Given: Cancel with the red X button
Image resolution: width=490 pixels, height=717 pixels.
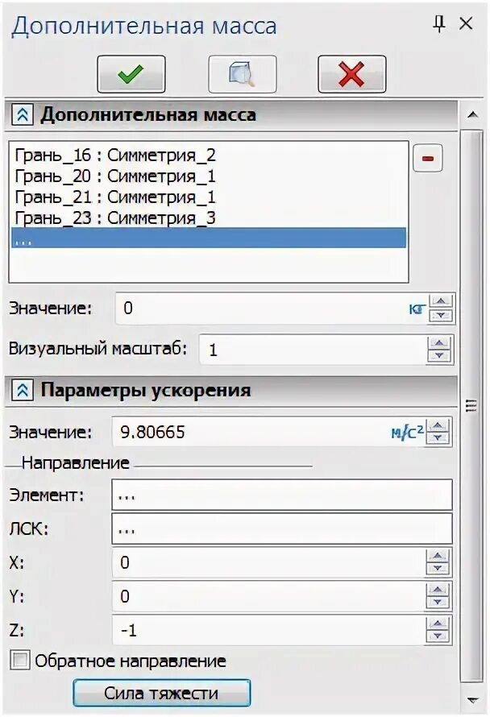Looking at the screenshot, I should tap(352, 74).
